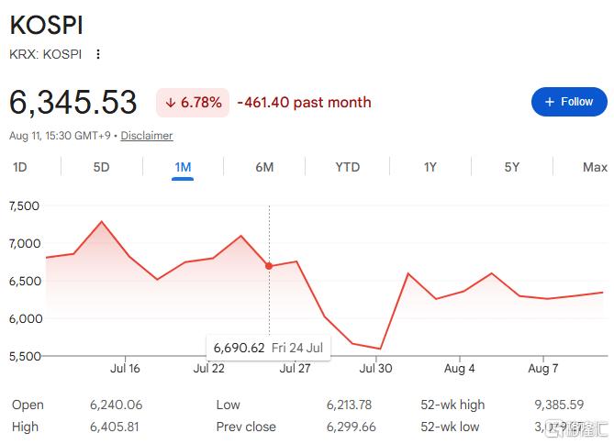Select the 5Y chart range
This screenshot has width=614, height=444.
click(512, 167)
